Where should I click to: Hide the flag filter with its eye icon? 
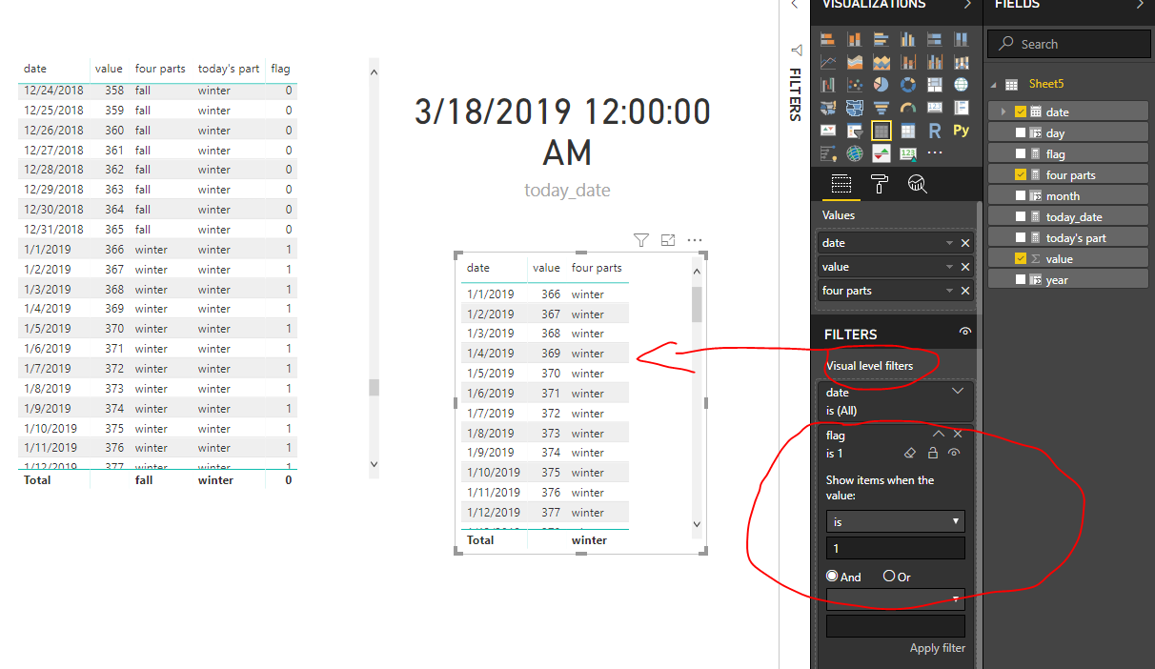coord(954,454)
